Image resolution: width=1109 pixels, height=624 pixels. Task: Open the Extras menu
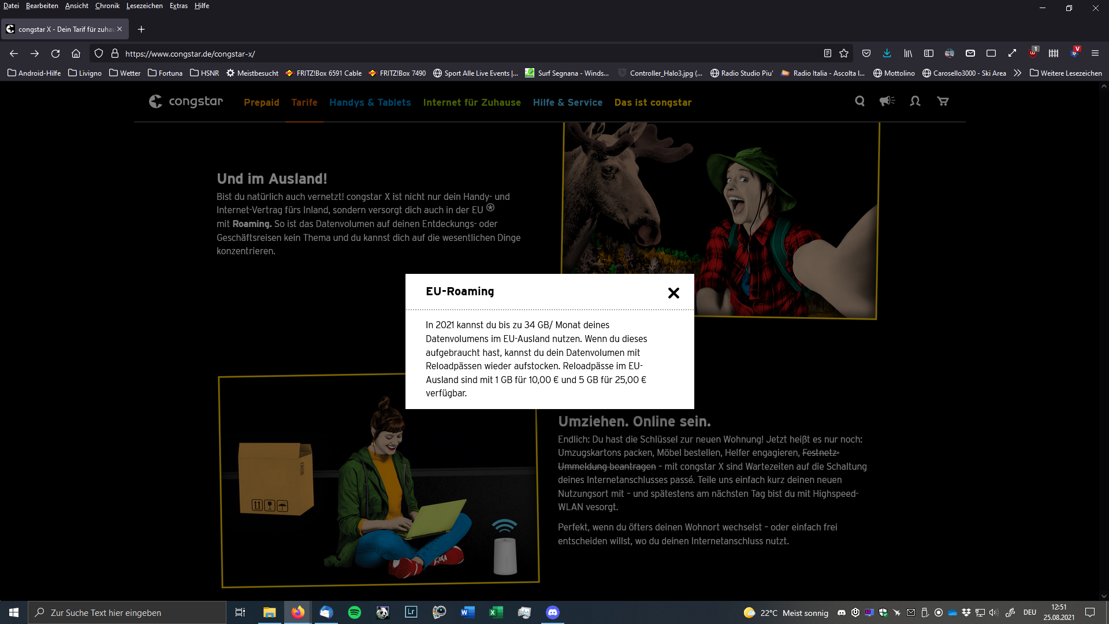pos(178,6)
